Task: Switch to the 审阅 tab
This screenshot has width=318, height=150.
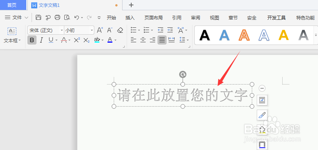Action: coord(196,18)
